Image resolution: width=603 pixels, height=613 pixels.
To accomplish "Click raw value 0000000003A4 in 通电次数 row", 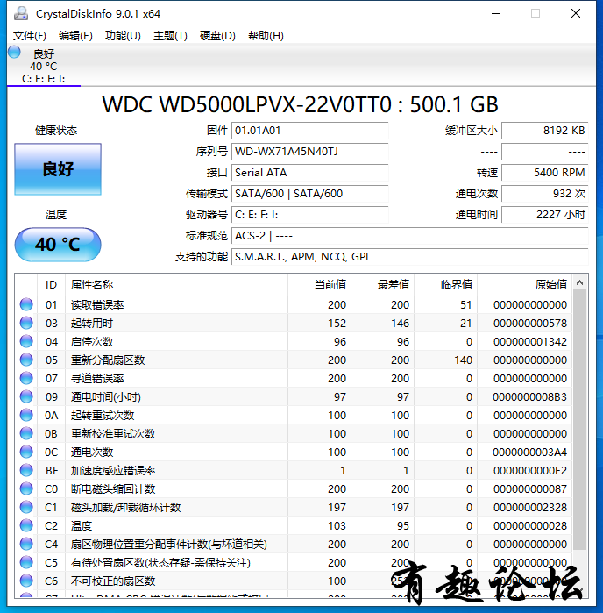I will coord(530,452).
